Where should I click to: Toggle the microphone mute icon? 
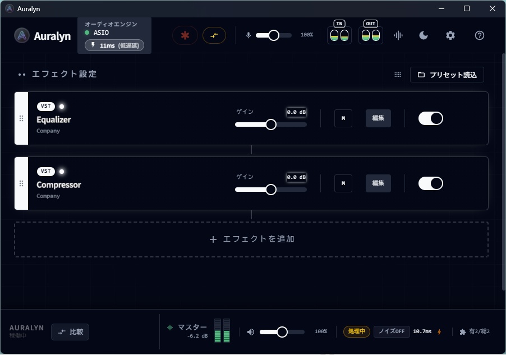click(x=249, y=35)
